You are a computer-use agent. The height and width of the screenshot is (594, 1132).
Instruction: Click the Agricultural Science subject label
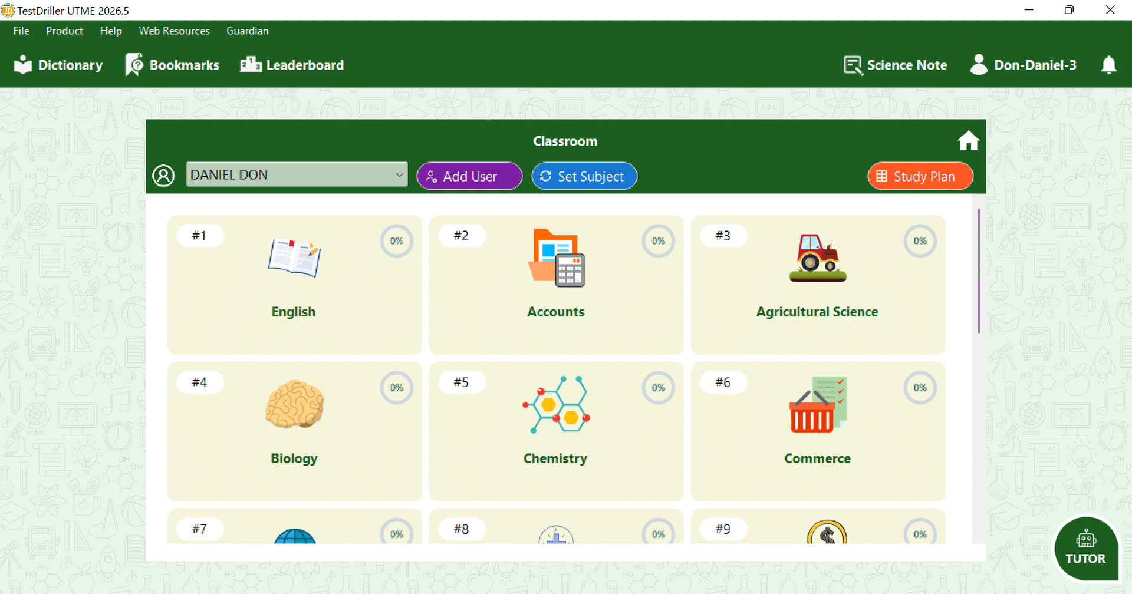[817, 312]
